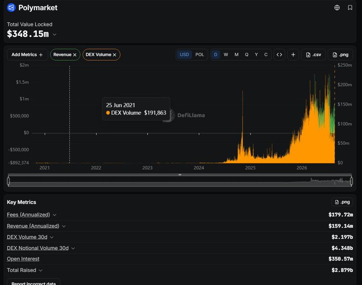This screenshot has width=362, height=285.
Task: Toggle the Revenue metric chip
Action: pyautogui.click(x=65, y=55)
